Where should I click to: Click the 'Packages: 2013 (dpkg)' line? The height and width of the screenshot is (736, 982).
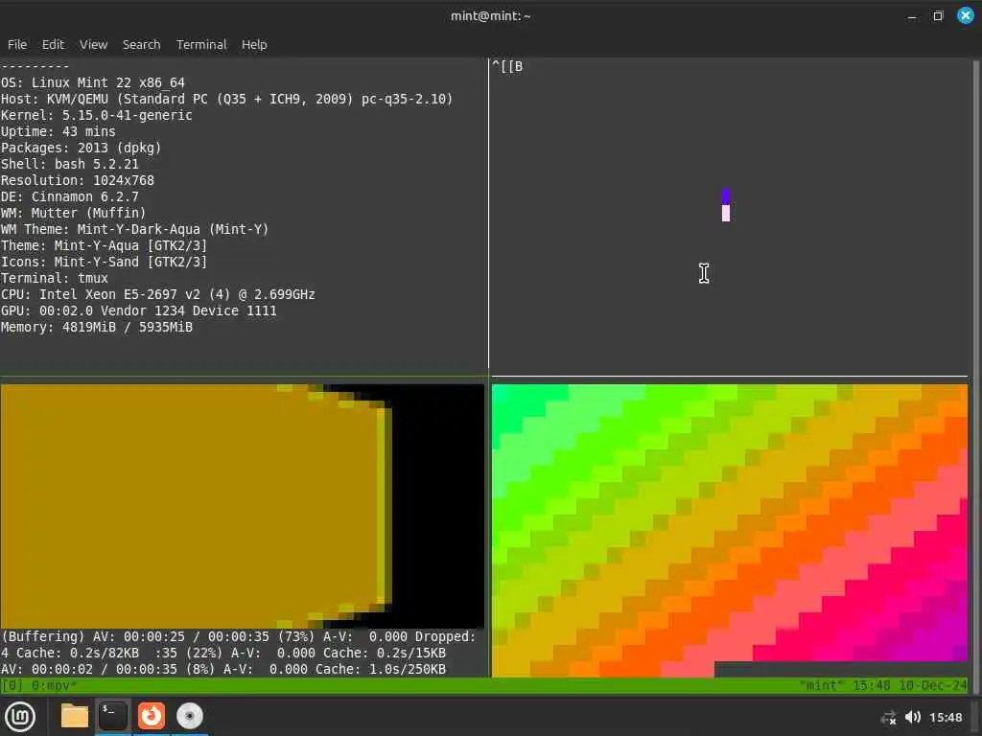tap(81, 148)
